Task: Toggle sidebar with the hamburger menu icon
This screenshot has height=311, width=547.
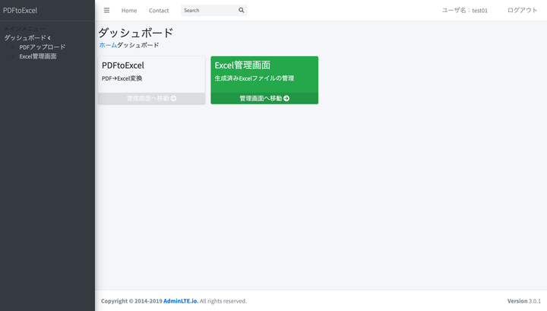Action: coord(107,11)
